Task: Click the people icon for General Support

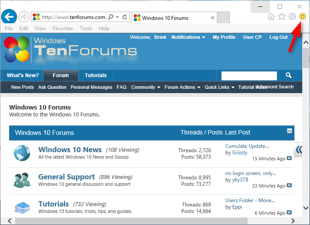Action: tap(22, 180)
